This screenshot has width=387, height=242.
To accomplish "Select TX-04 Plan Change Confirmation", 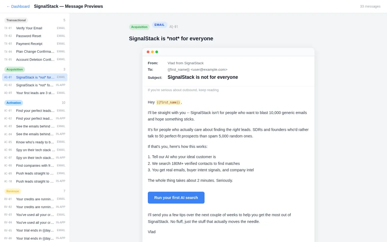I will pyautogui.click(x=35, y=52).
